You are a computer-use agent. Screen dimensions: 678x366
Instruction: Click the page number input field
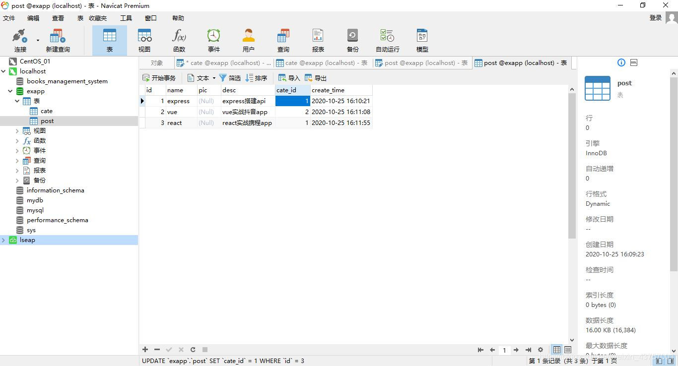point(504,350)
